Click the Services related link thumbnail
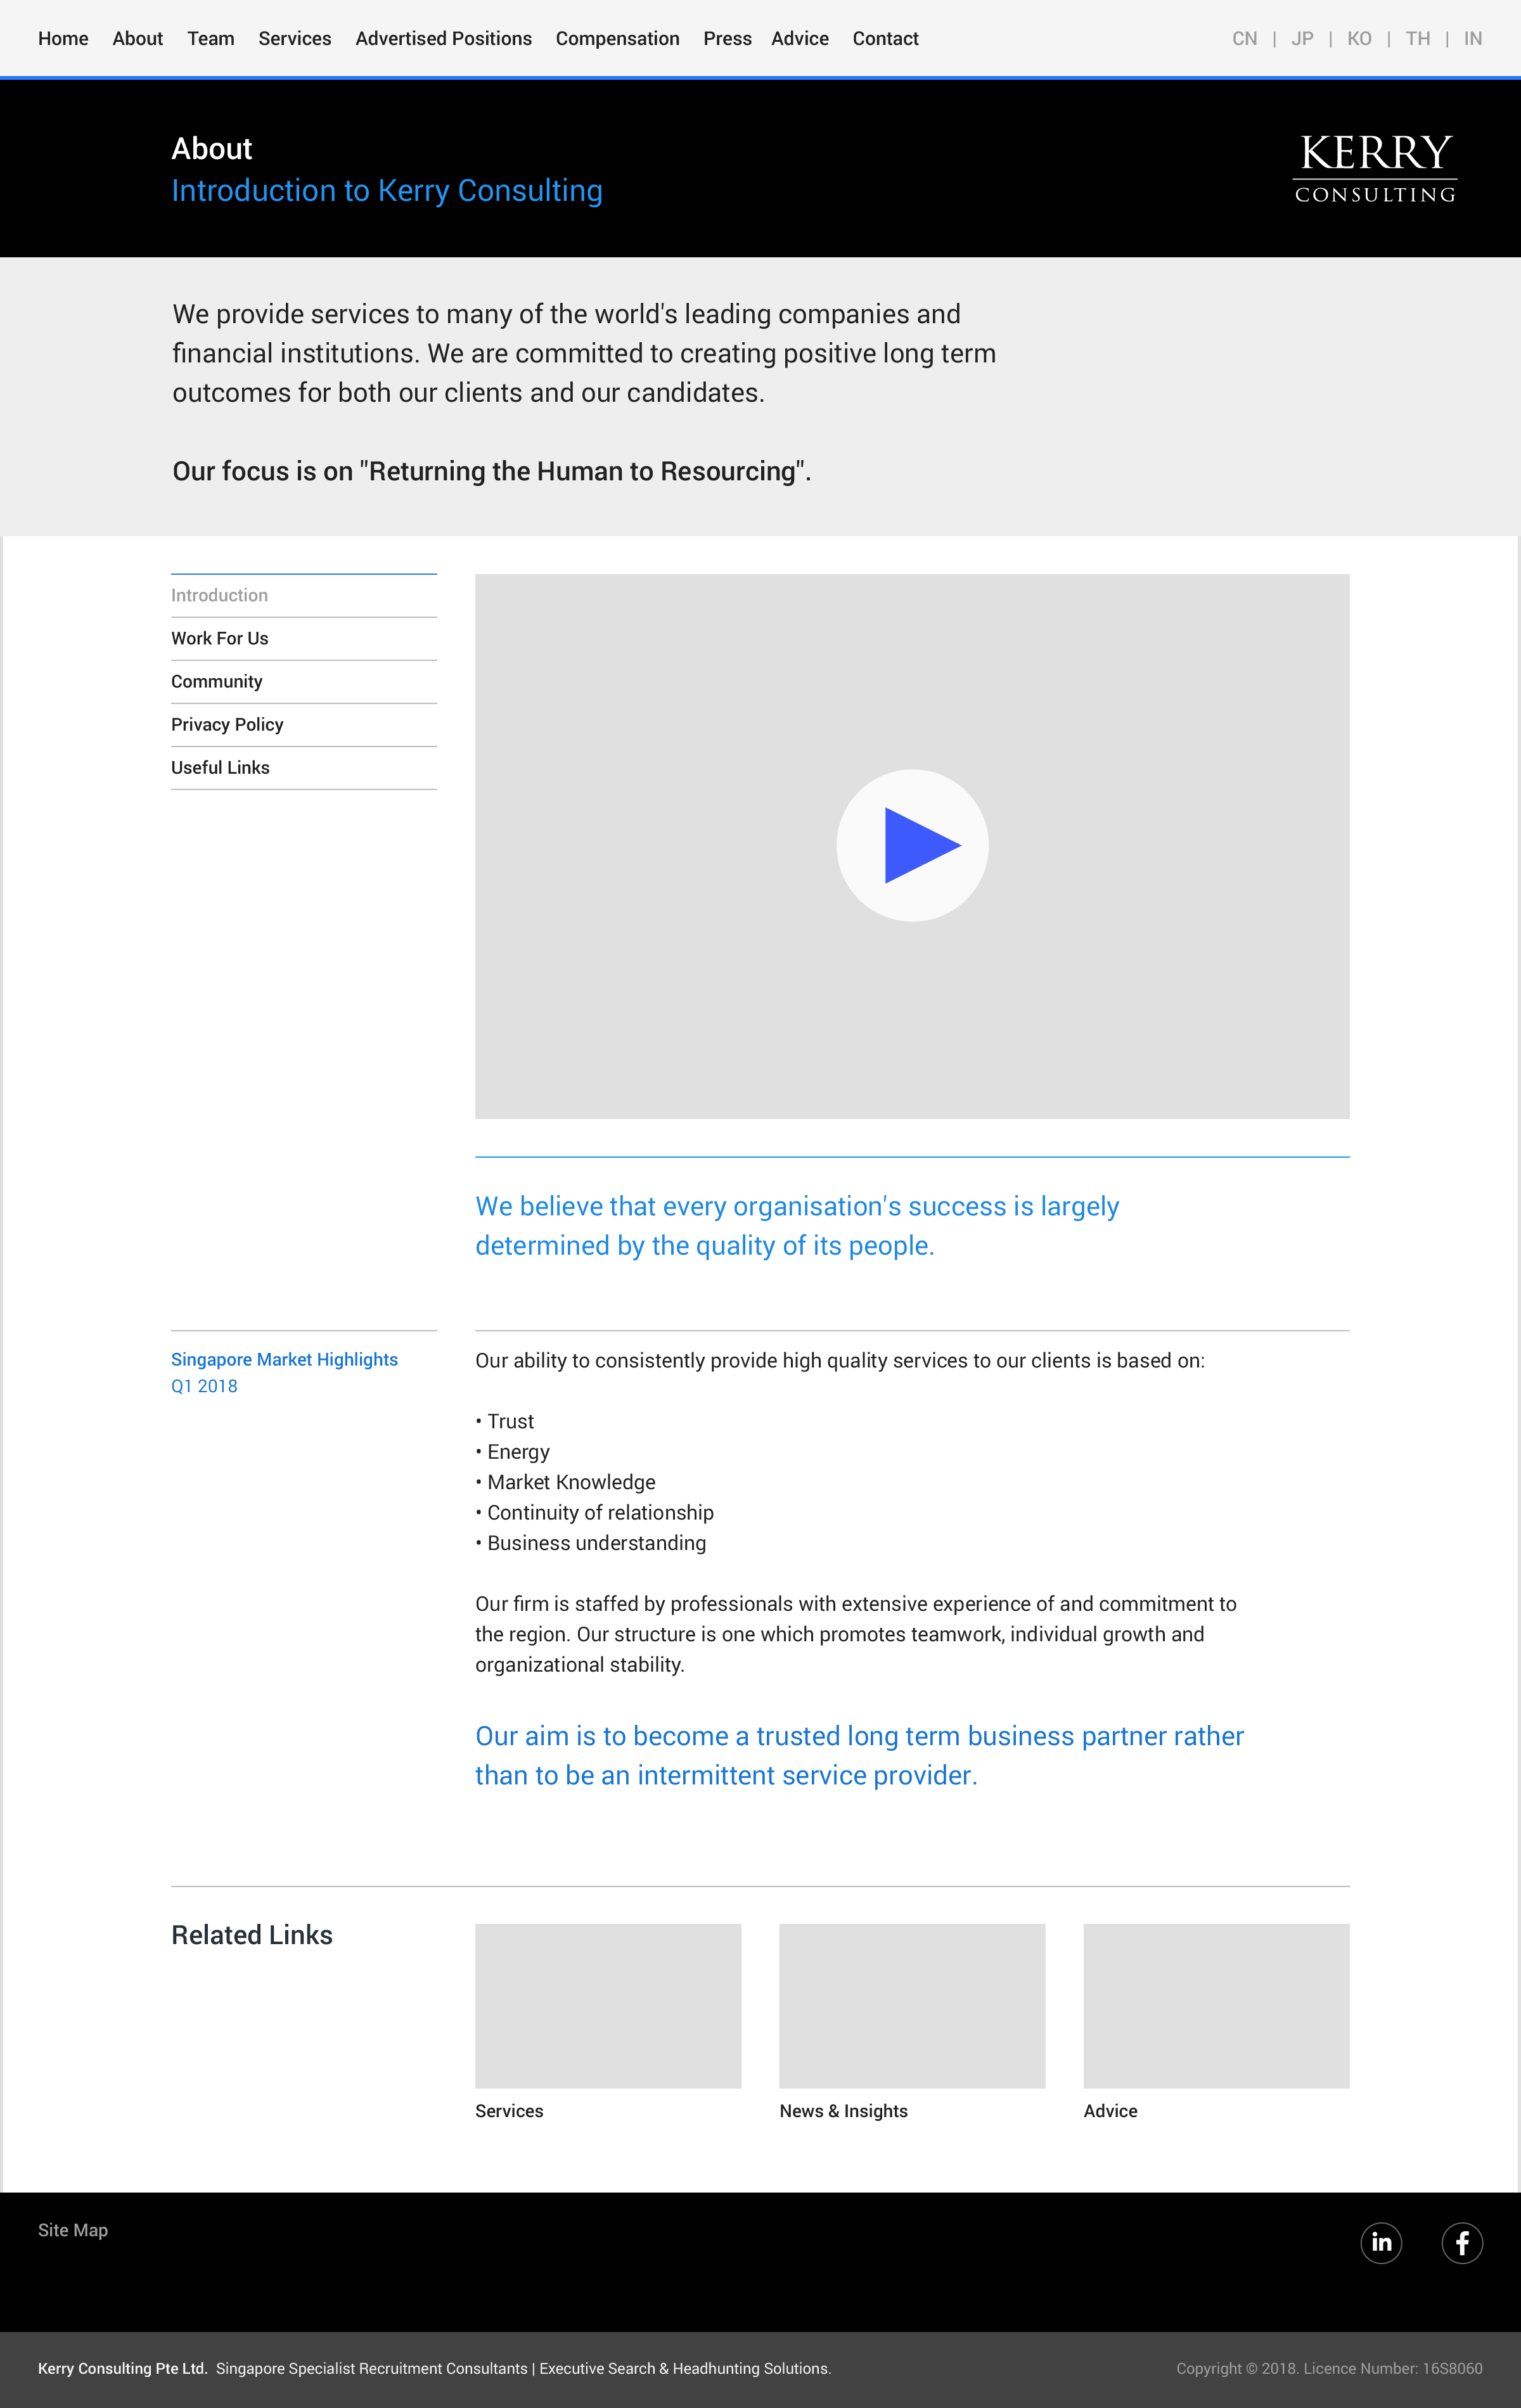 coord(608,2005)
